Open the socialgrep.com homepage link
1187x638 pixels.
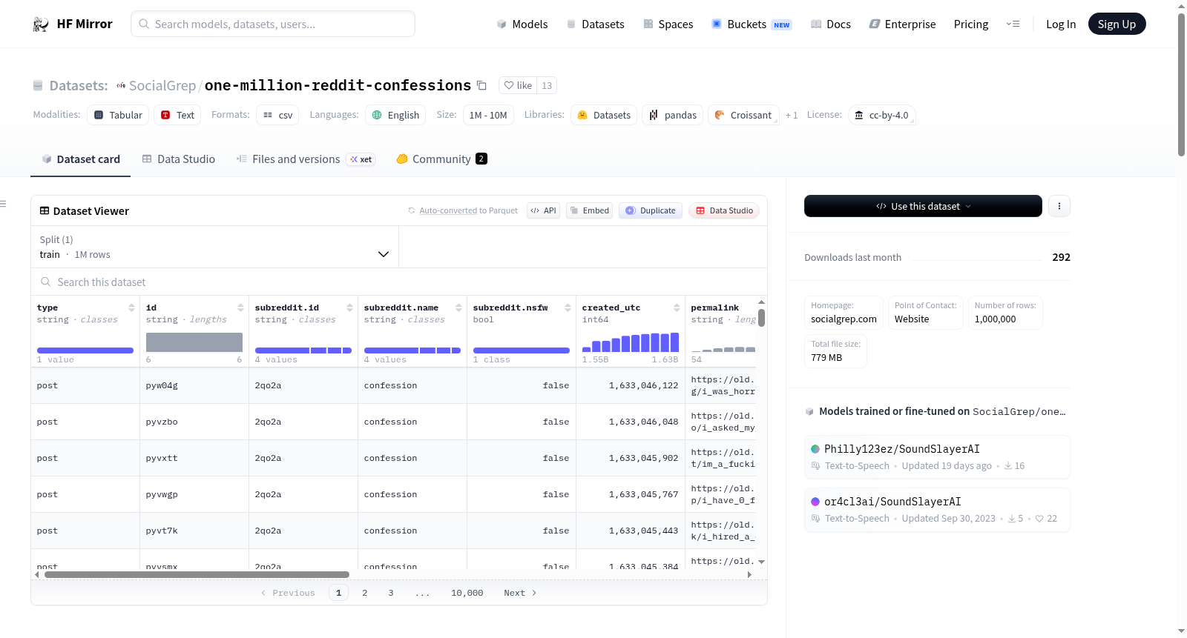point(844,319)
